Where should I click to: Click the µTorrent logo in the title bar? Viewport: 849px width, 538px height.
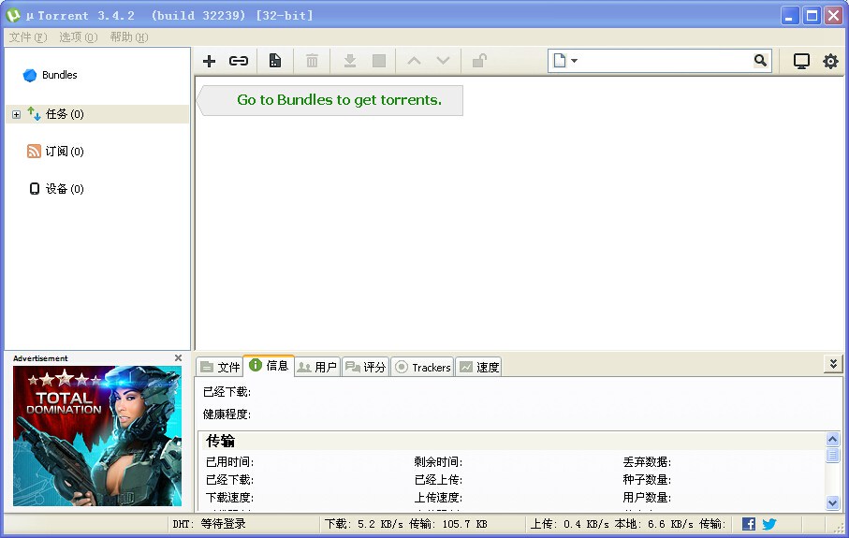(x=13, y=16)
